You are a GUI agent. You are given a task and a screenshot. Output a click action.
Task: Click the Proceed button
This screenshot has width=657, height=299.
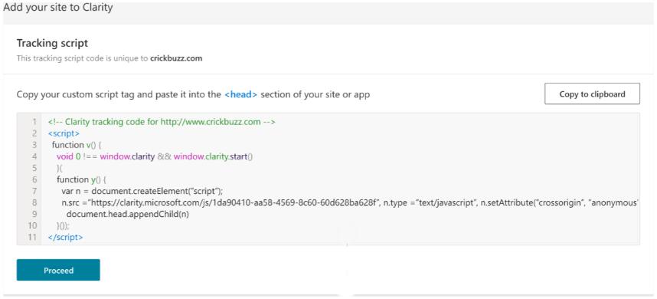click(x=58, y=270)
